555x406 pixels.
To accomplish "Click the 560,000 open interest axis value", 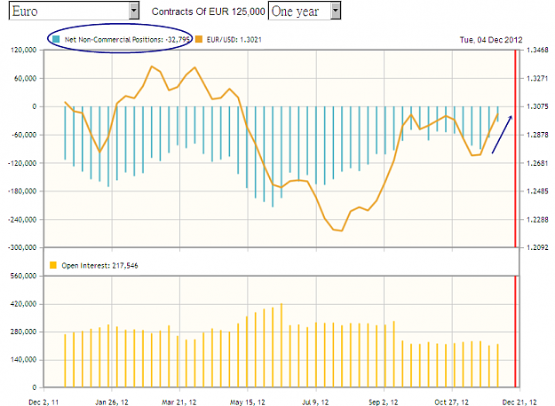I will click(24, 276).
